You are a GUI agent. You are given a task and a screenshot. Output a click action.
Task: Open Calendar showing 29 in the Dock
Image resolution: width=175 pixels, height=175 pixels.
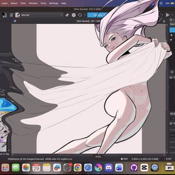point(36,168)
